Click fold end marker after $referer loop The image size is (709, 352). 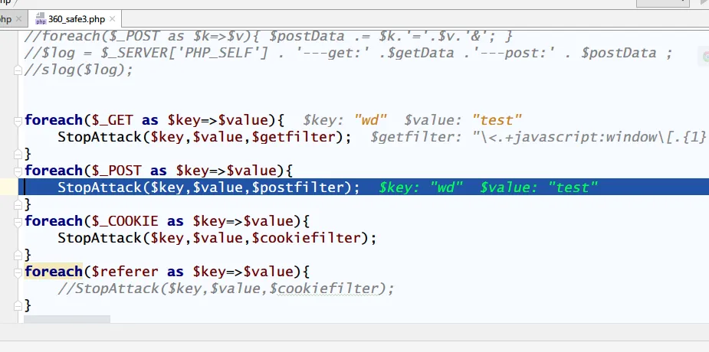point(19,305)
